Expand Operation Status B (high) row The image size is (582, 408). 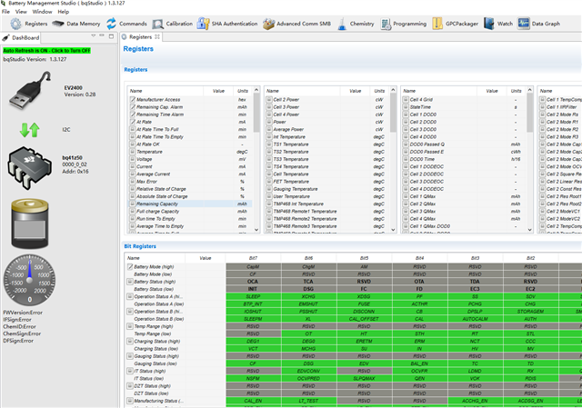click(130, 311)
